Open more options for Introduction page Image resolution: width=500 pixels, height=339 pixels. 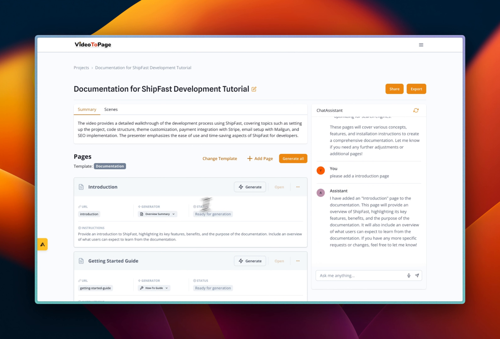pos(298,187)
